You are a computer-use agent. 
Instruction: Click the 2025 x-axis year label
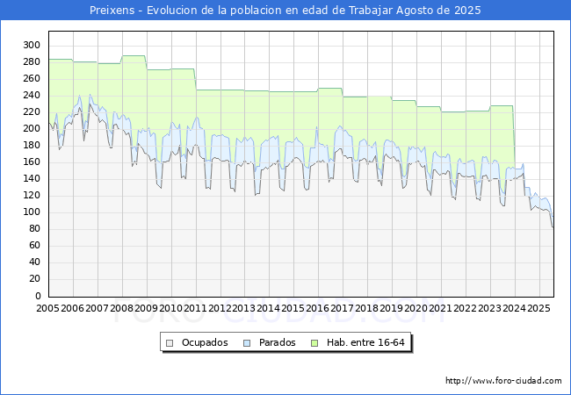[538, 308]
